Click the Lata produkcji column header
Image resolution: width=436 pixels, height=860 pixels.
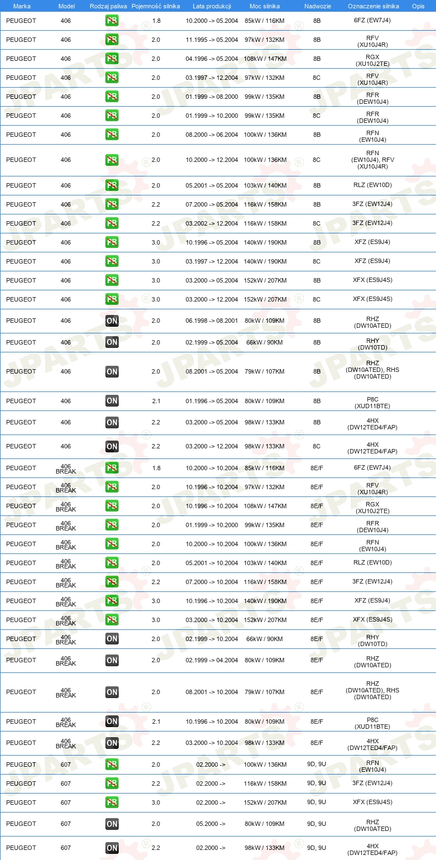click(212, 6)
